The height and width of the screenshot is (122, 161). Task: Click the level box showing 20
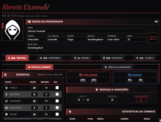pos(153,38)
